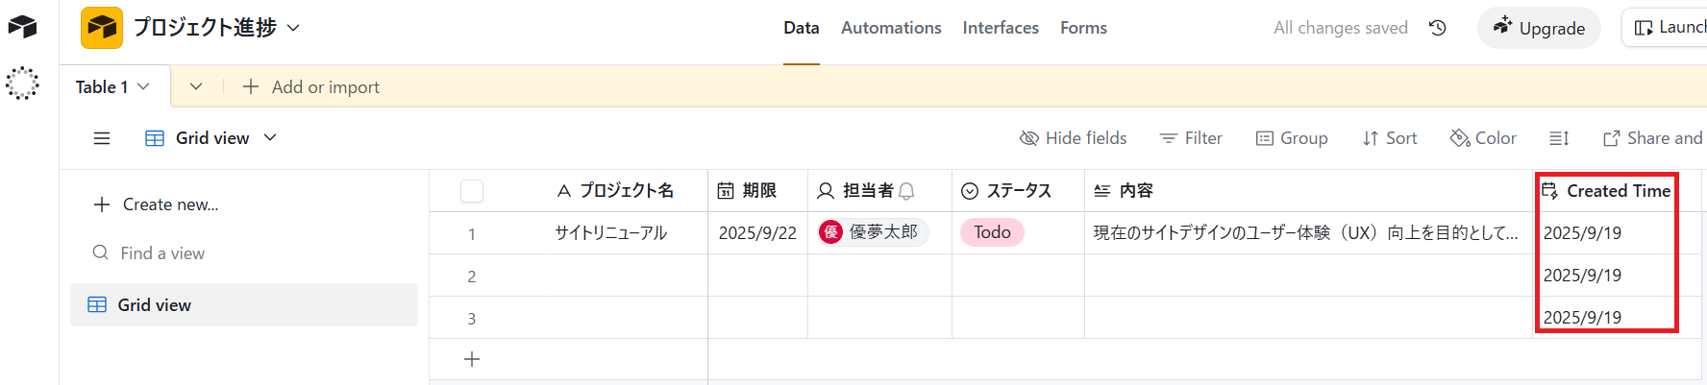Open the Table 1 tab dropdown chevron

(x=144, y=86)
